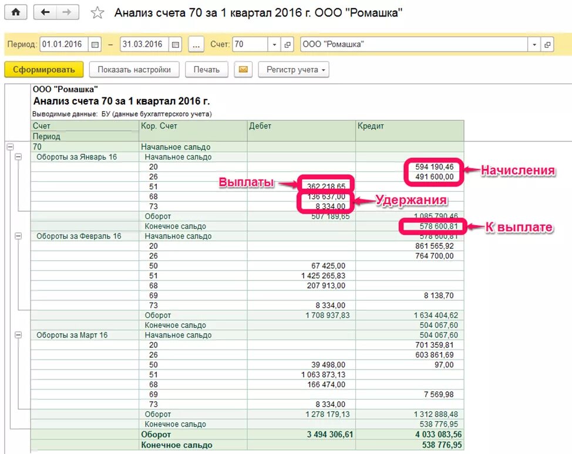Screen dimensions: 572x454
Task: Click Выводимые данные БУ line
Action: pyautogui.click(x=122, y=114)
